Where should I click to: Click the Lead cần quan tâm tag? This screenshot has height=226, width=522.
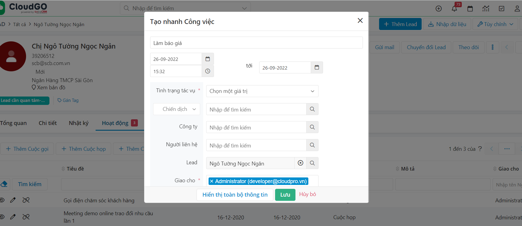24,100
